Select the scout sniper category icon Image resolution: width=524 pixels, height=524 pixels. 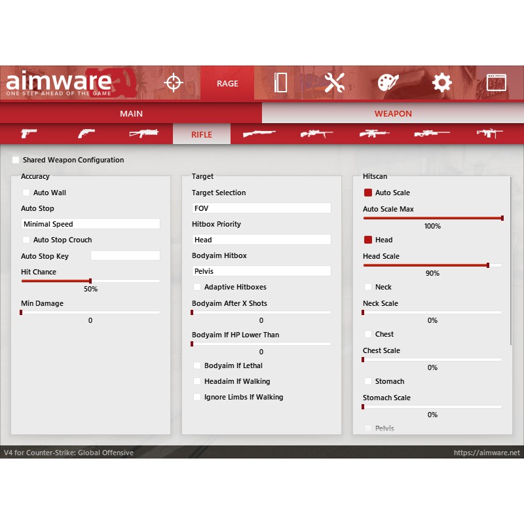pyautogui.click(x=316, y=134)
